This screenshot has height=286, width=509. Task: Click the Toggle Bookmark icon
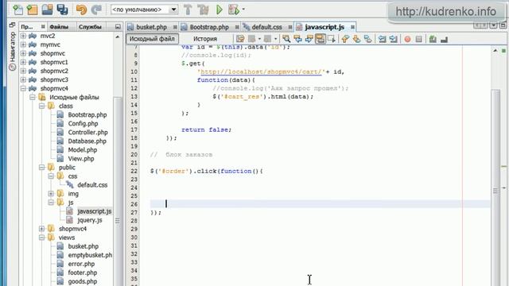pyautogui.click(x=367, y=39)
